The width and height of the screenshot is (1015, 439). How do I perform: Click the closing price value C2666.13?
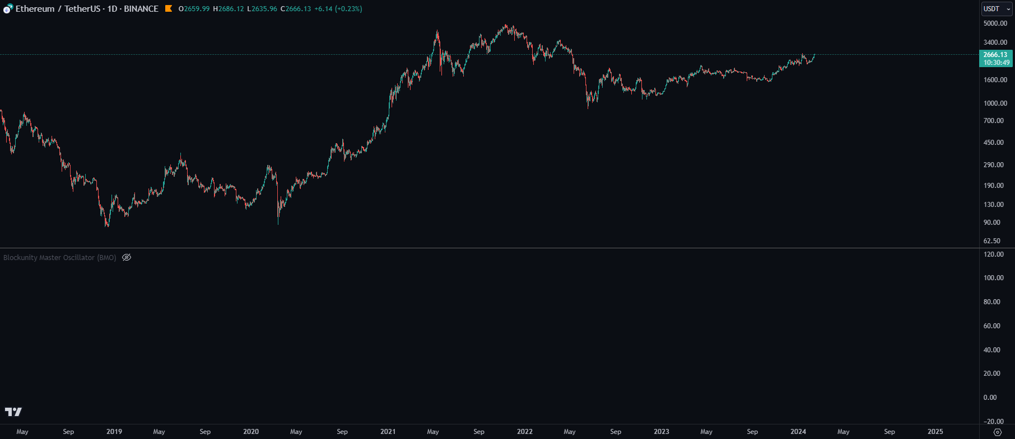click(296, 9)
